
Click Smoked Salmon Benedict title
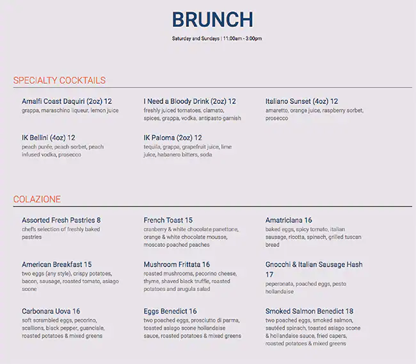tap(309, 311)
